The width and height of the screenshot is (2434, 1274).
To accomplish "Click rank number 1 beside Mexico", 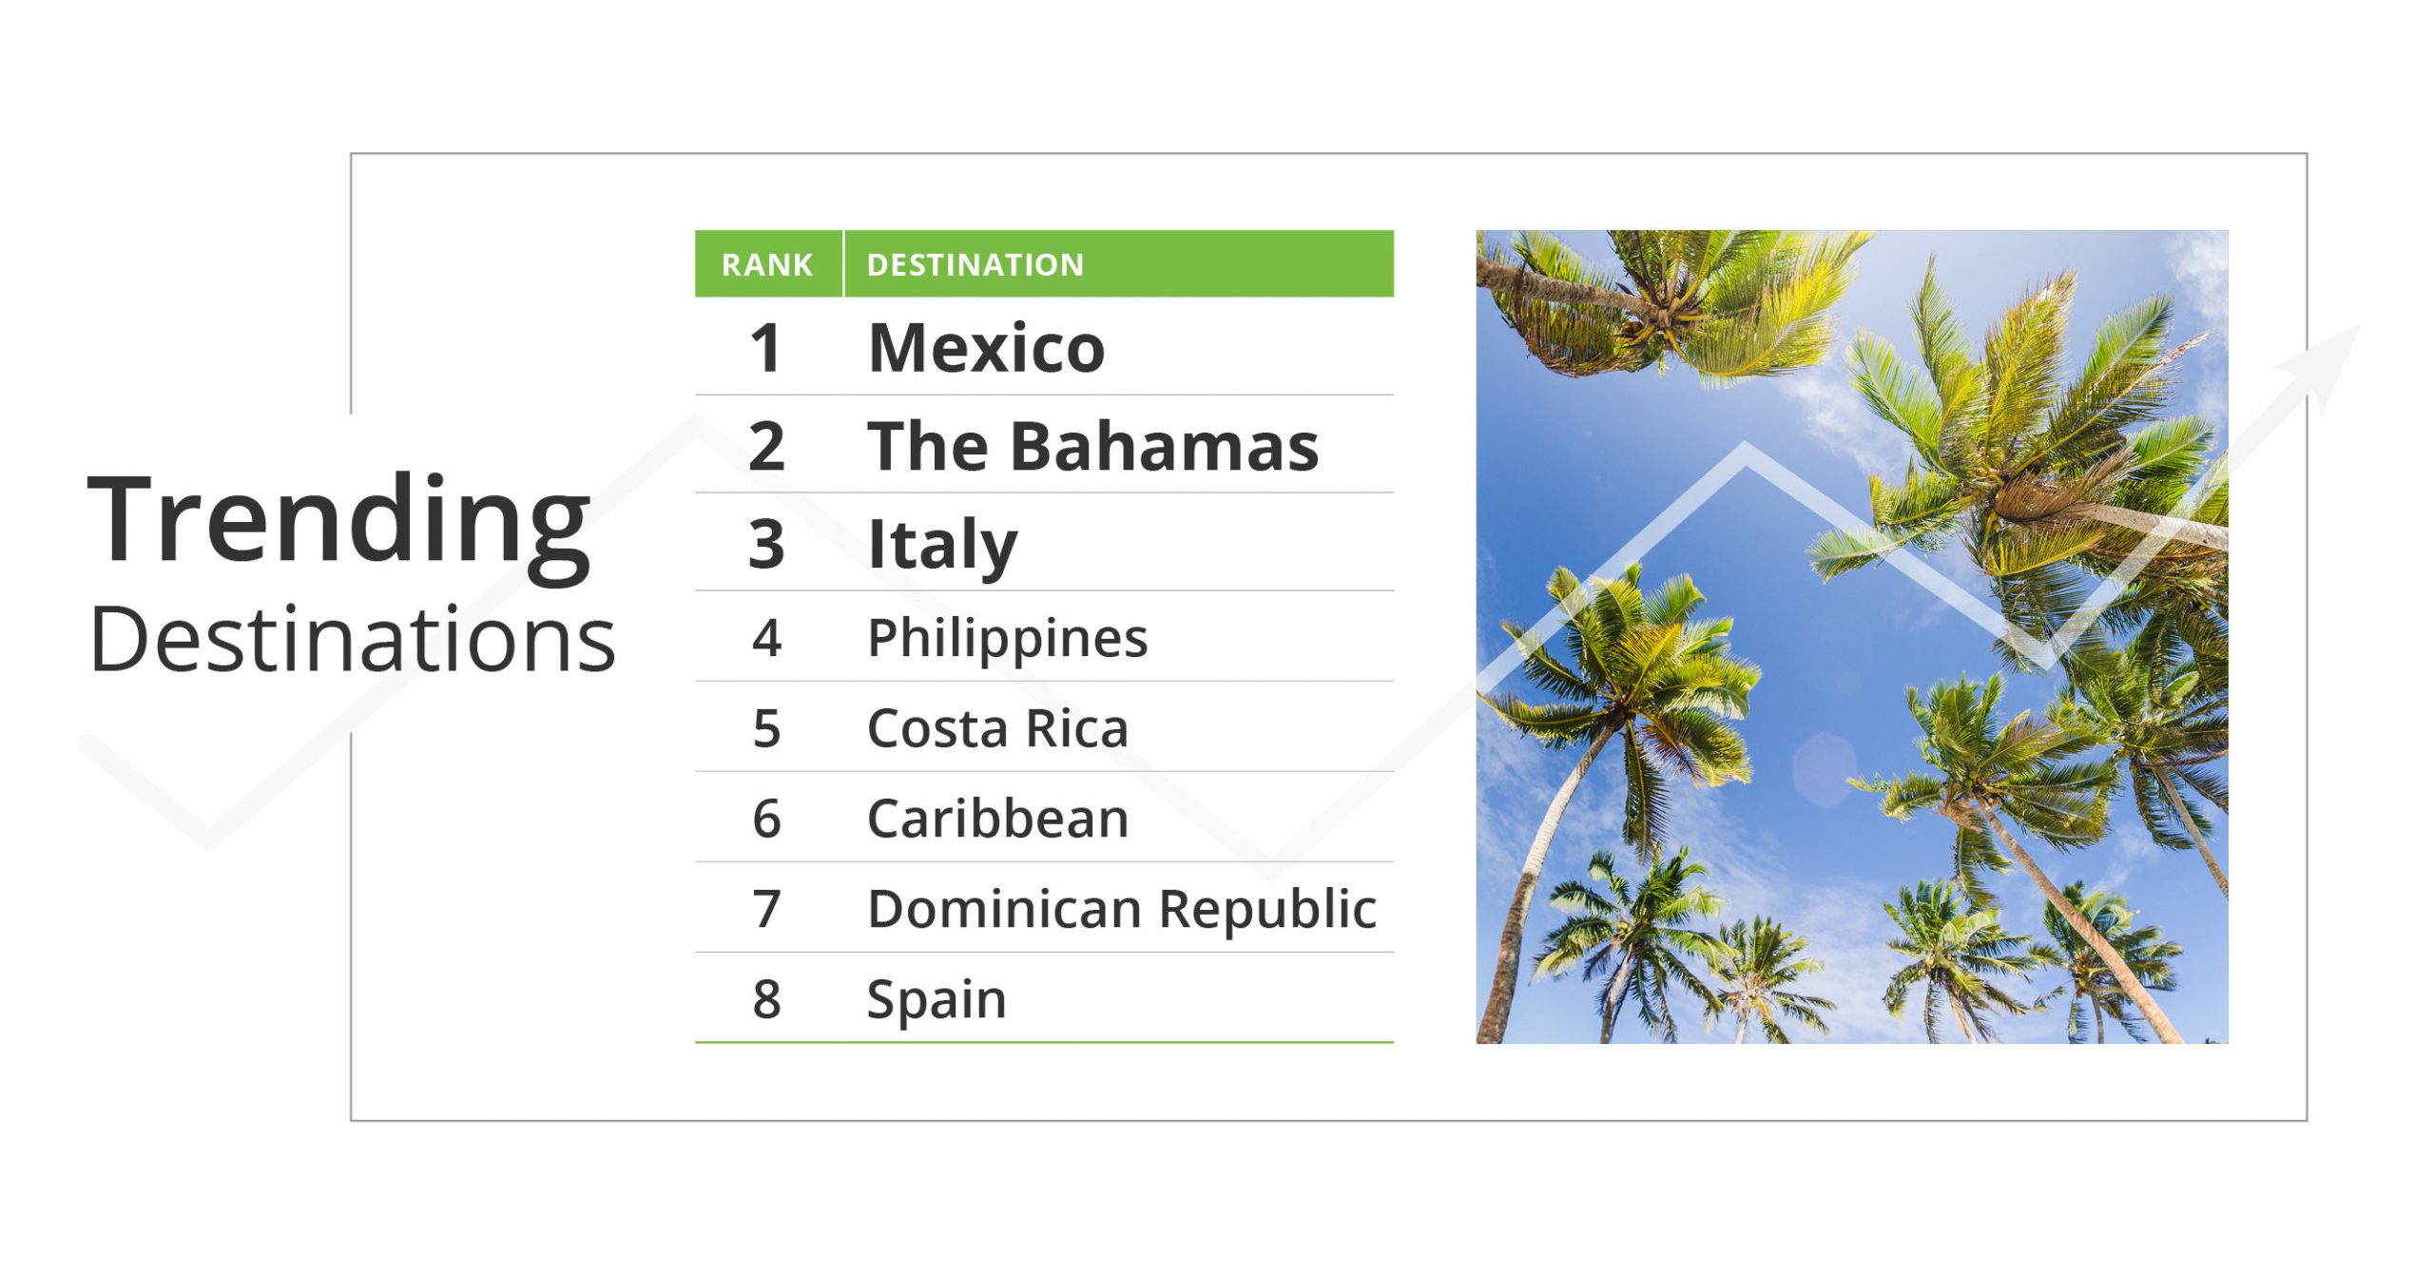I will (x=766, y=348).
